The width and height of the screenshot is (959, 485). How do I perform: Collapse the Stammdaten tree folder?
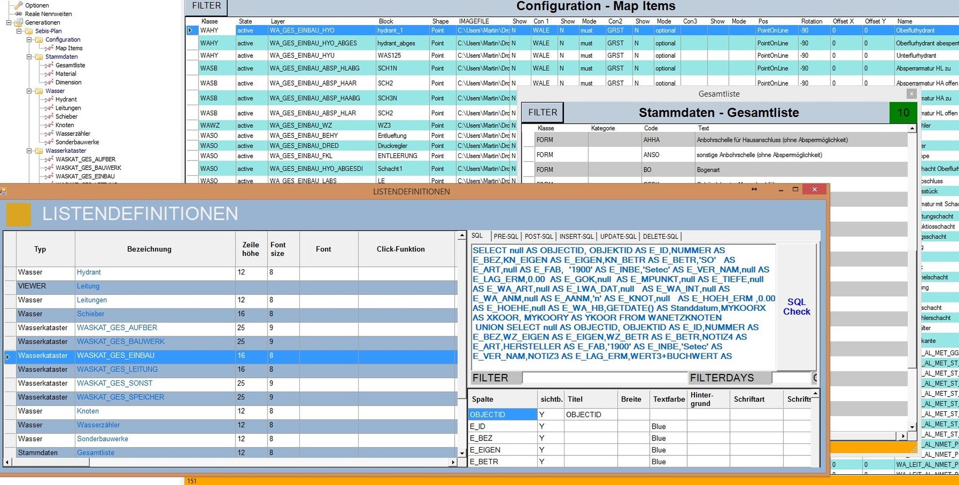point(29,57)
